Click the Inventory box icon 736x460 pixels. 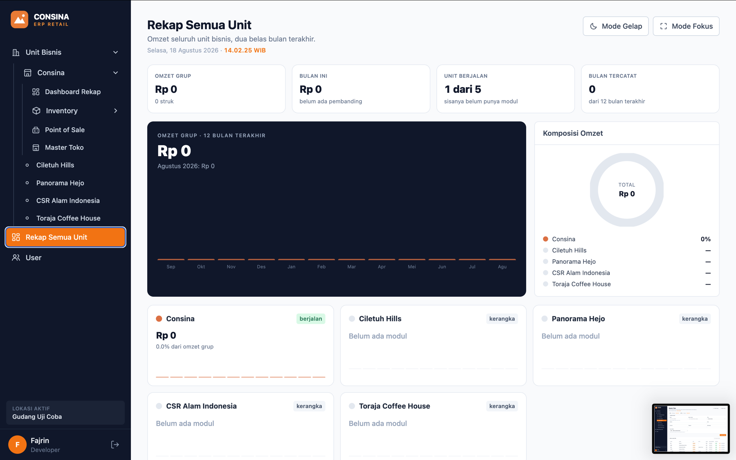pyautogui.click(x=36, y=111)
